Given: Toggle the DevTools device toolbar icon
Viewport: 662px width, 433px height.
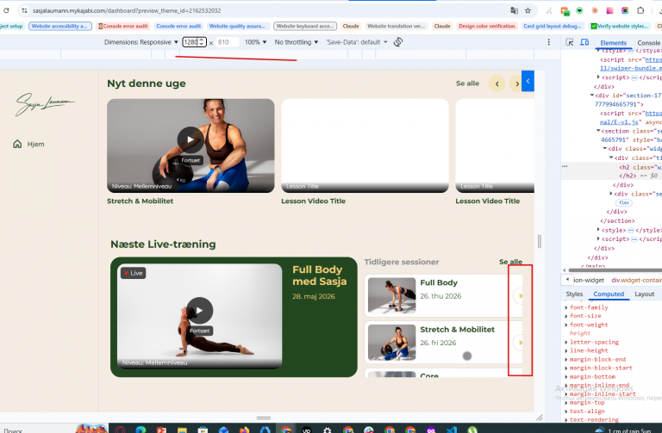Looking at the screenshot, I should pyautogui.click(x=584, y=42).
